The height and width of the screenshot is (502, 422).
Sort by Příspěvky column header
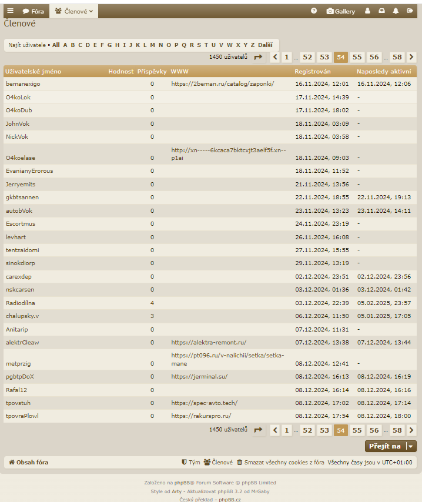point(152,72)
